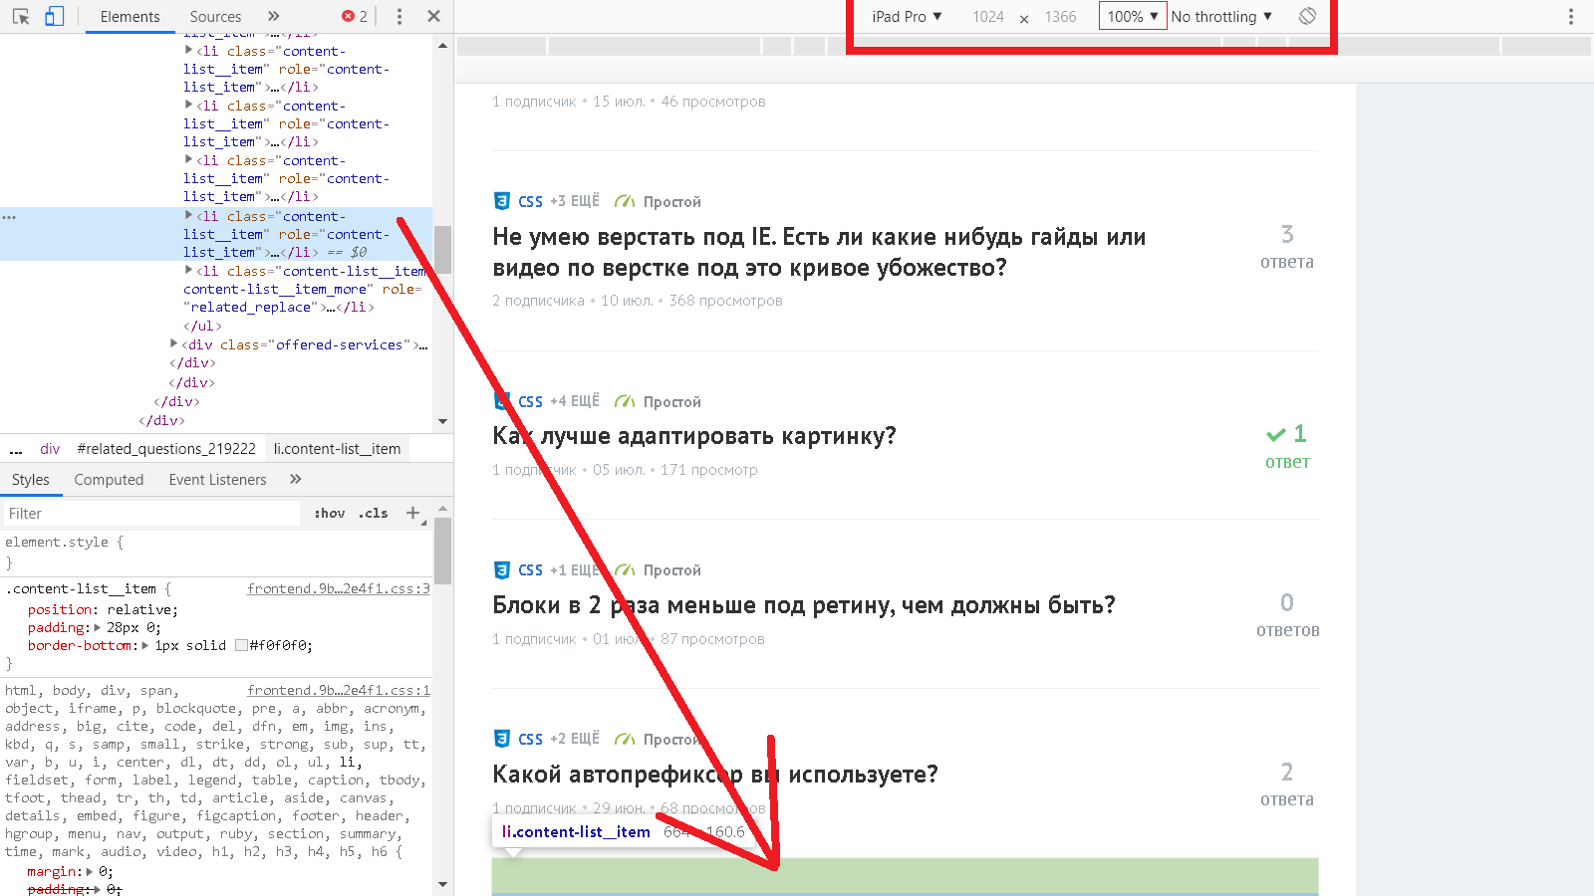Select li.content-list__item breadcrumb

click(x=337, y=449)
